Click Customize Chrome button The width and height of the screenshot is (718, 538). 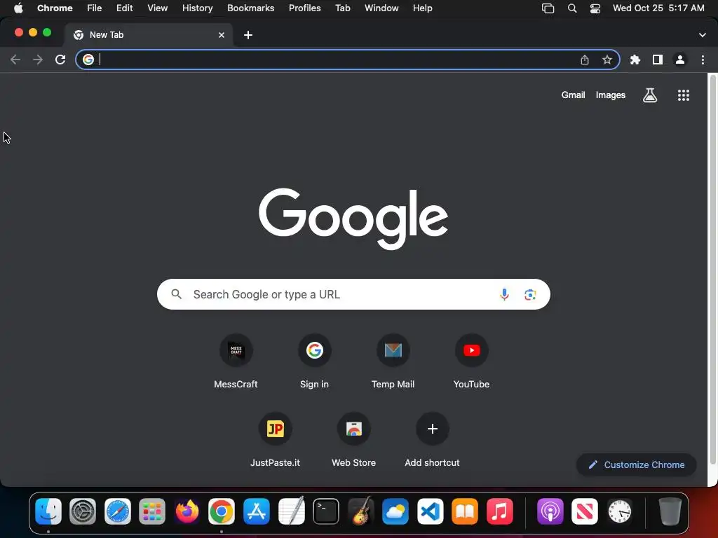pos(637,465)
